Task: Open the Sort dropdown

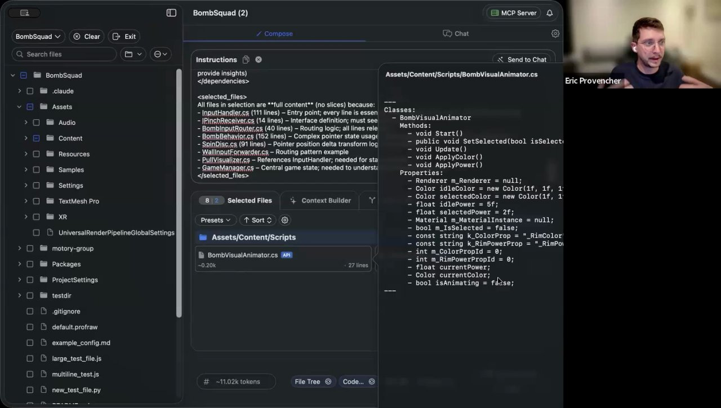Action: click(258, 220)
